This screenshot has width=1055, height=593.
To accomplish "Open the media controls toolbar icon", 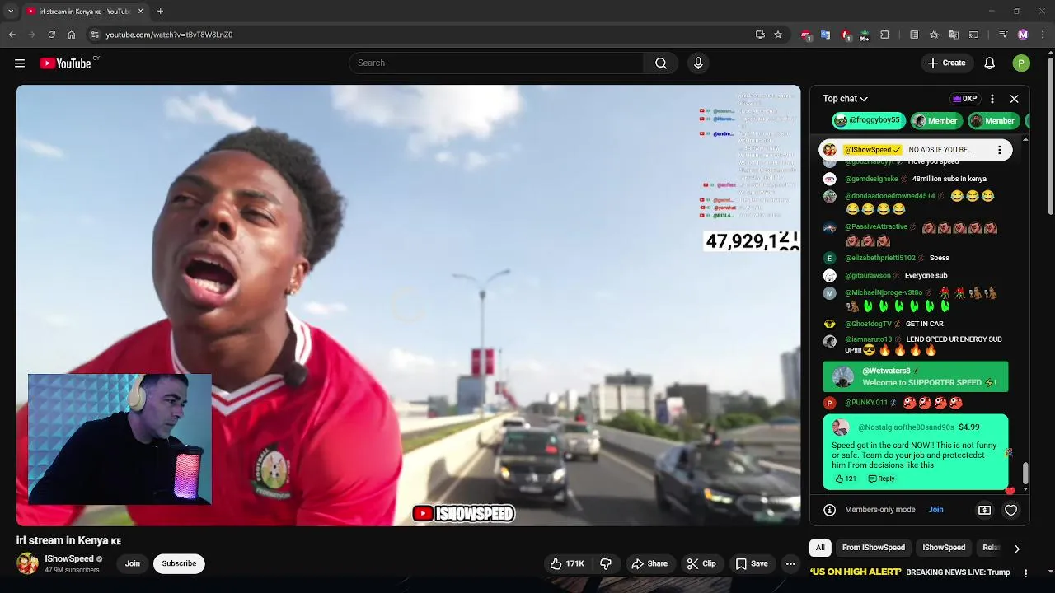I will 1003,35.
